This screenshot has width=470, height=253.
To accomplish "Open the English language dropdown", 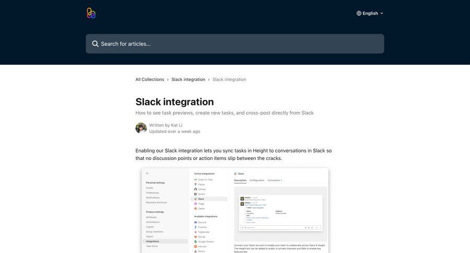I will pos(370,13).
